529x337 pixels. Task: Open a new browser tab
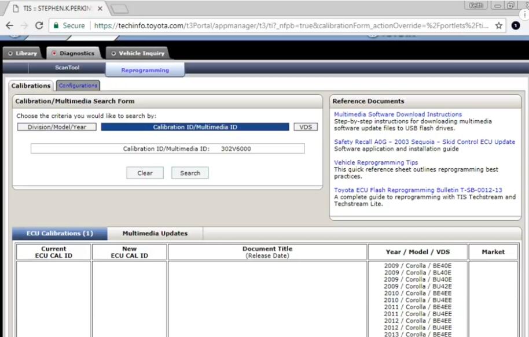click(x=119, y=9)
